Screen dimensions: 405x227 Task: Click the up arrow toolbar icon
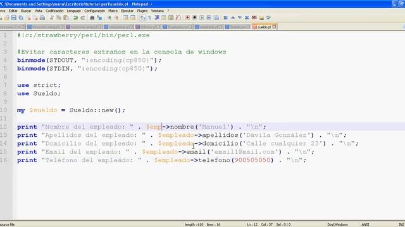pos(233,18)
